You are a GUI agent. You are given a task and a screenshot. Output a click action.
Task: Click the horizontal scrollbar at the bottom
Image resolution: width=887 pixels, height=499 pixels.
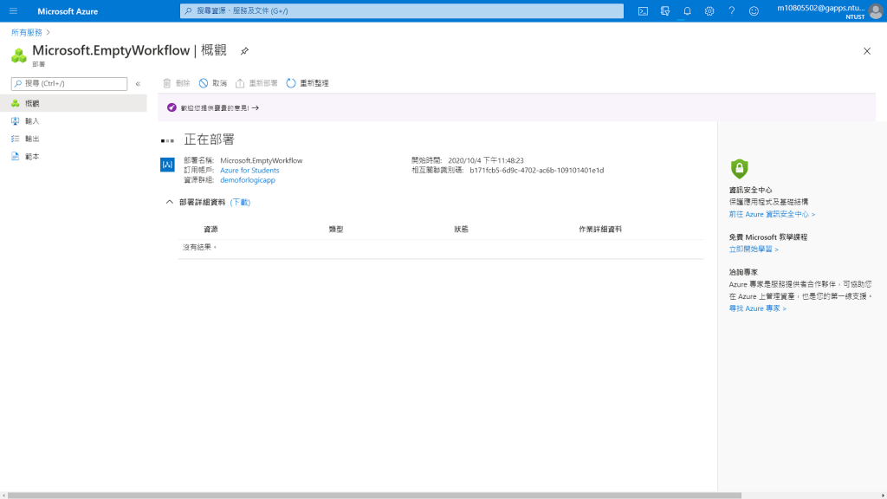[x=374, y=496]
